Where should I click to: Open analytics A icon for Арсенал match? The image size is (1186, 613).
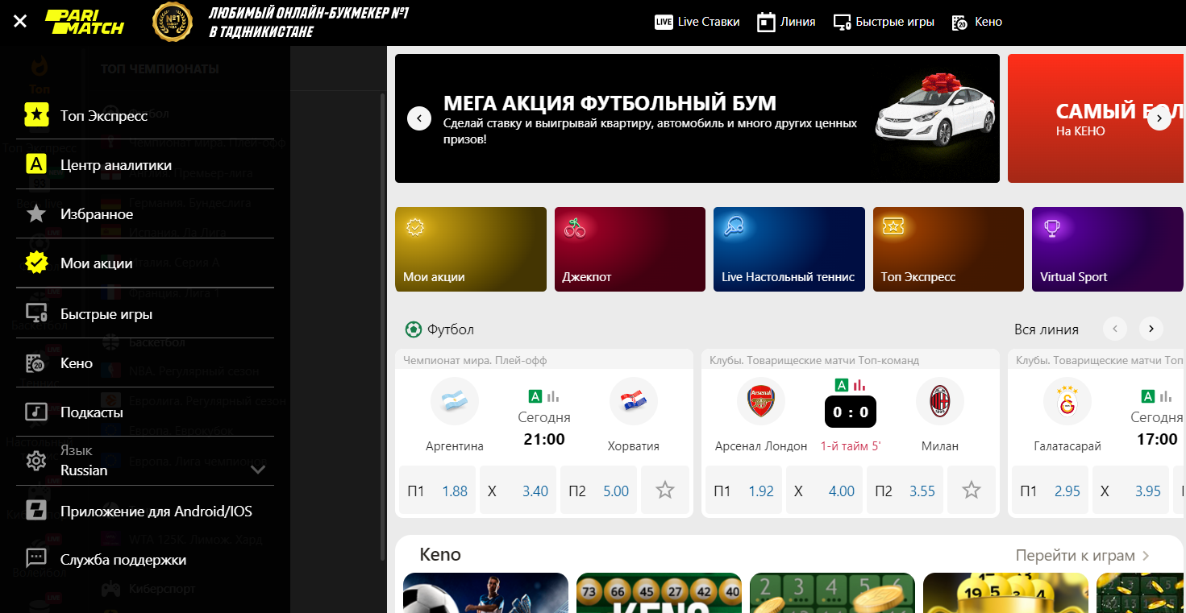841,385
